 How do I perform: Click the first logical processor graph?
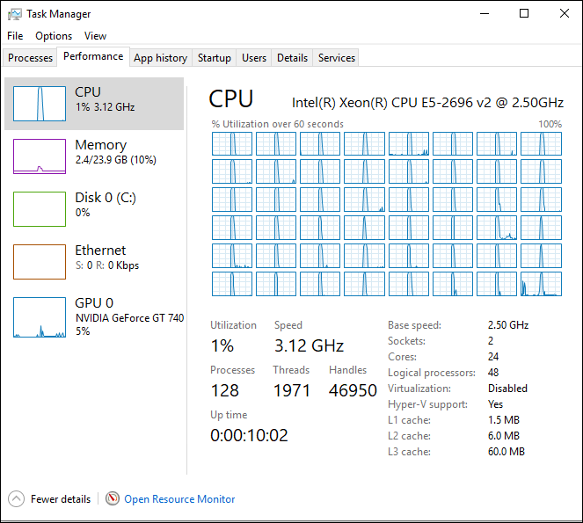(x=232, y=144)
